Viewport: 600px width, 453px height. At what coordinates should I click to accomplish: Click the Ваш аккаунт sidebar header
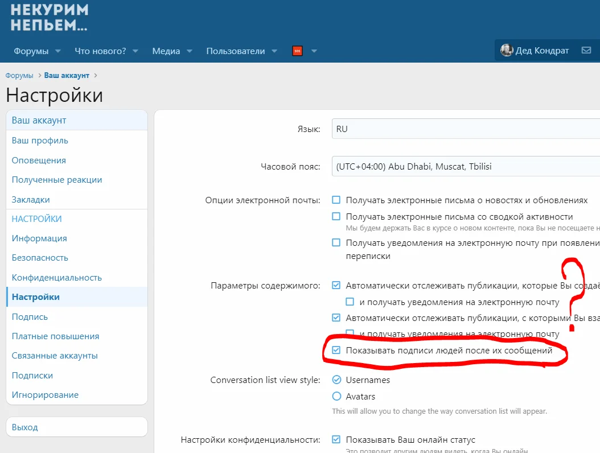coord(77,120)
